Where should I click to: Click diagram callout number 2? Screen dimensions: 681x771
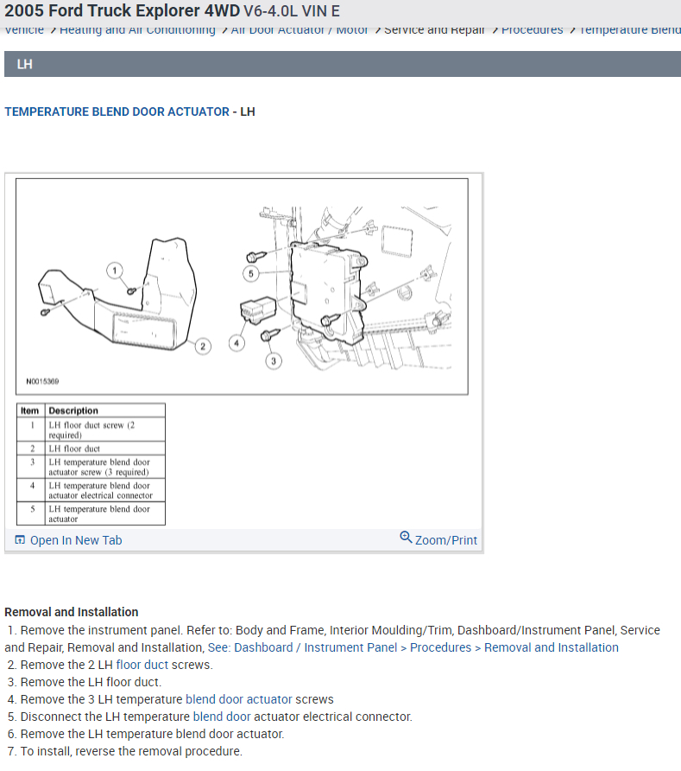point(203,347)
